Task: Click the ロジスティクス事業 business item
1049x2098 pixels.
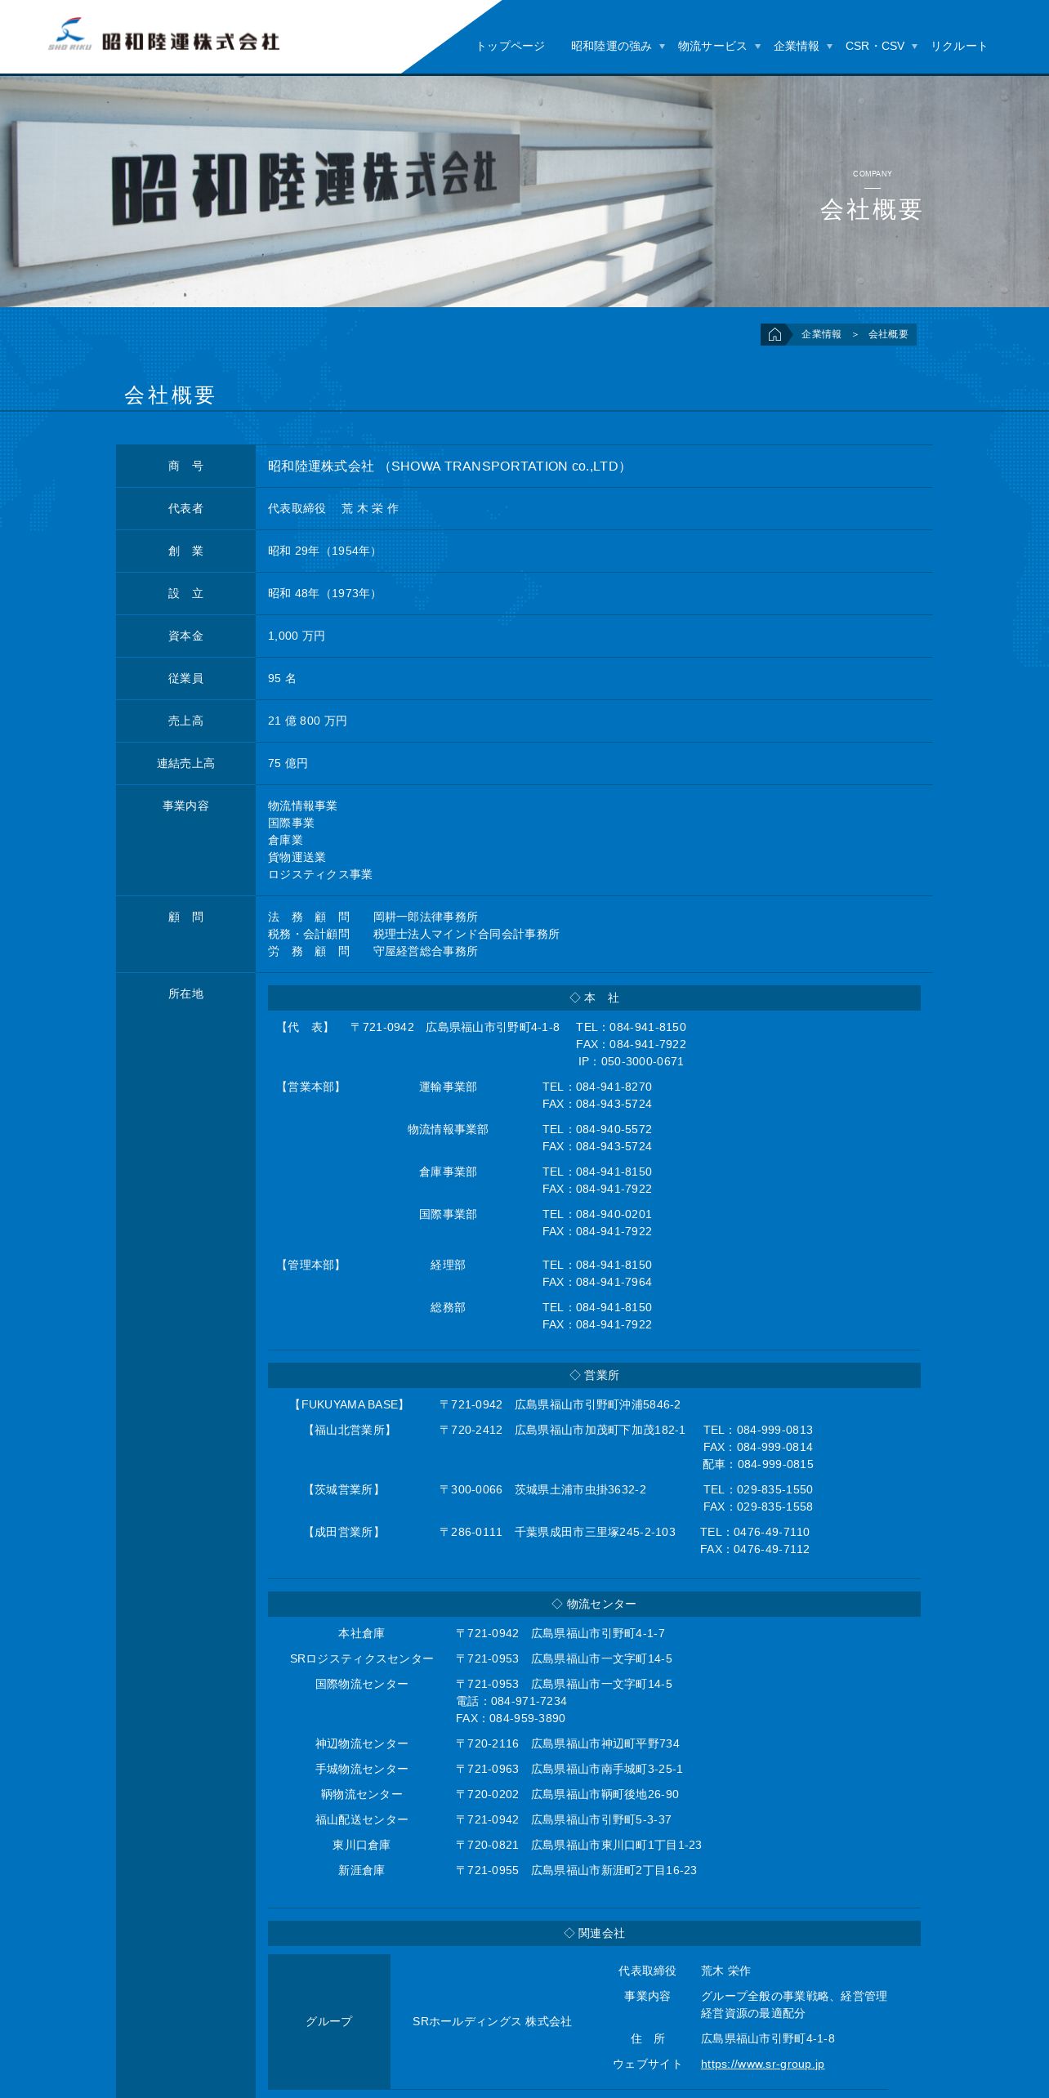Action: 320,874
